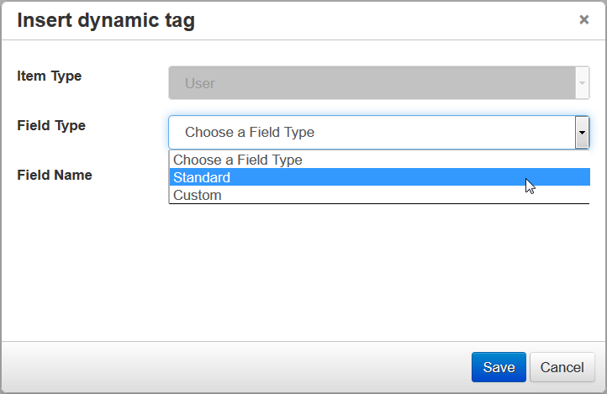The image size is (607, 394).
Task: Click the Item Type label
Action: [50, 76]
